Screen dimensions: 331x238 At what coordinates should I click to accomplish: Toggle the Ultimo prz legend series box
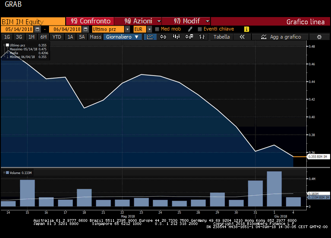pos(8,45)
